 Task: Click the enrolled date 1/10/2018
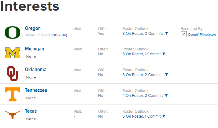click(59, 35)
